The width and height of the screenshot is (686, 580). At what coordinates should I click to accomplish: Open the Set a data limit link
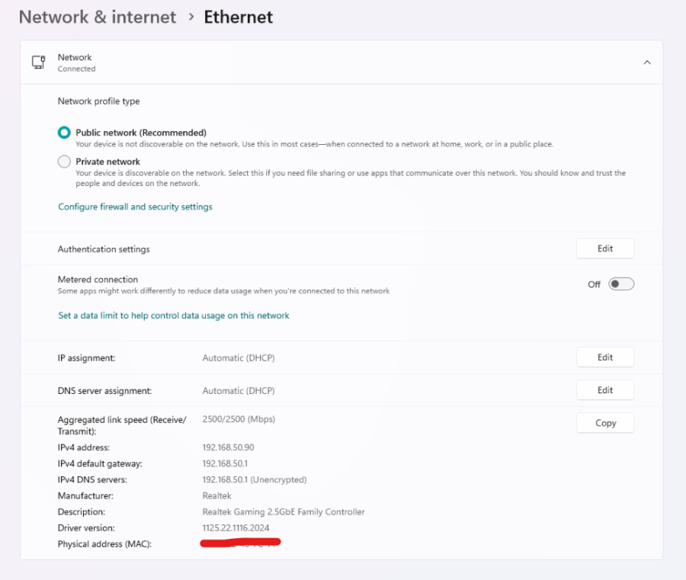pos(174,316)
